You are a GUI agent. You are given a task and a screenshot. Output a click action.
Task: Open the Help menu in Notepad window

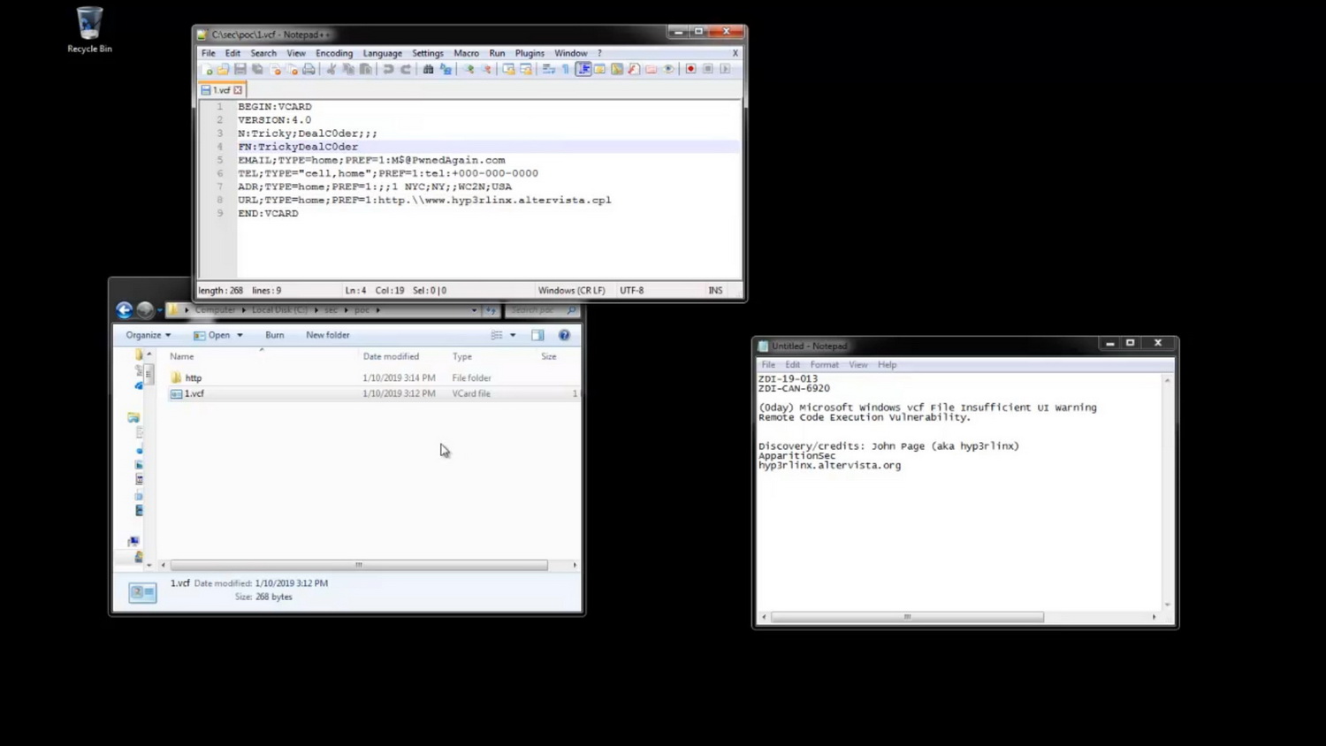pyautogui.click(x=887, y=364)
